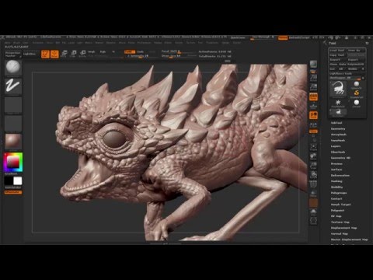Click the LightBox button
373x280 pixels.
click(30, 54)
